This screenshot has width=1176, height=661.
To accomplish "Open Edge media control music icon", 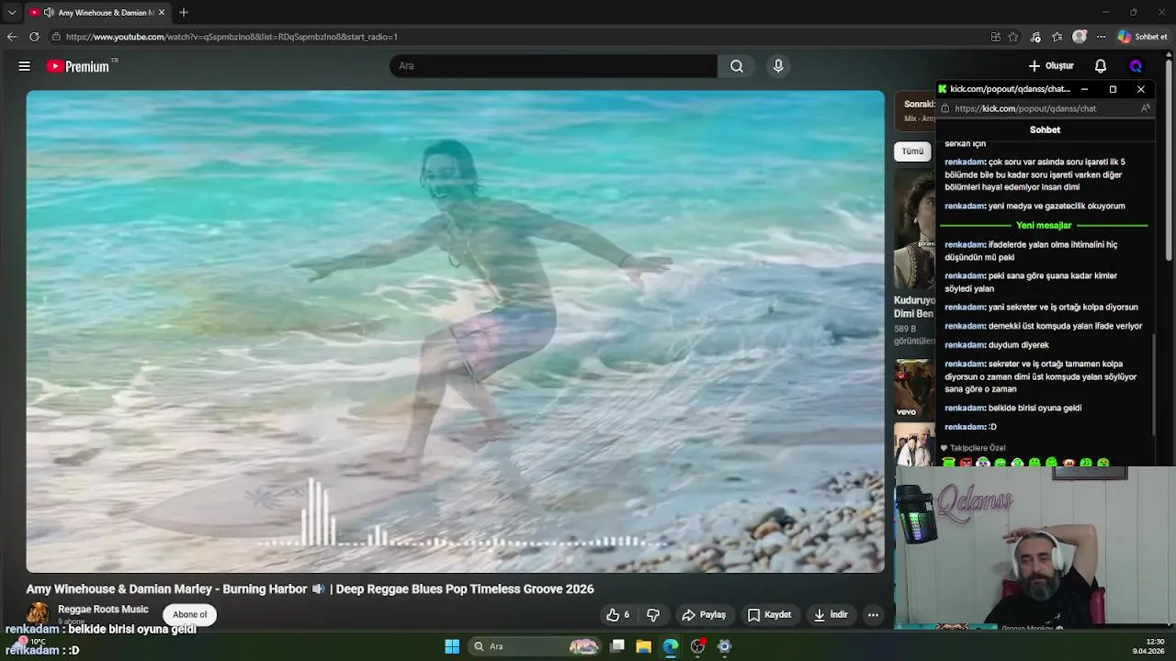I will (1035, 37).
